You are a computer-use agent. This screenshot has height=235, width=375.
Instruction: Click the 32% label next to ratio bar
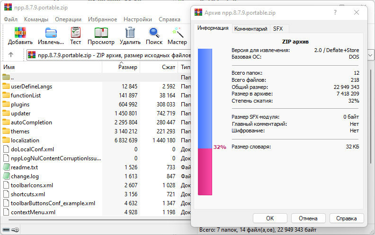pyautogui.click(x=220, y=147)
